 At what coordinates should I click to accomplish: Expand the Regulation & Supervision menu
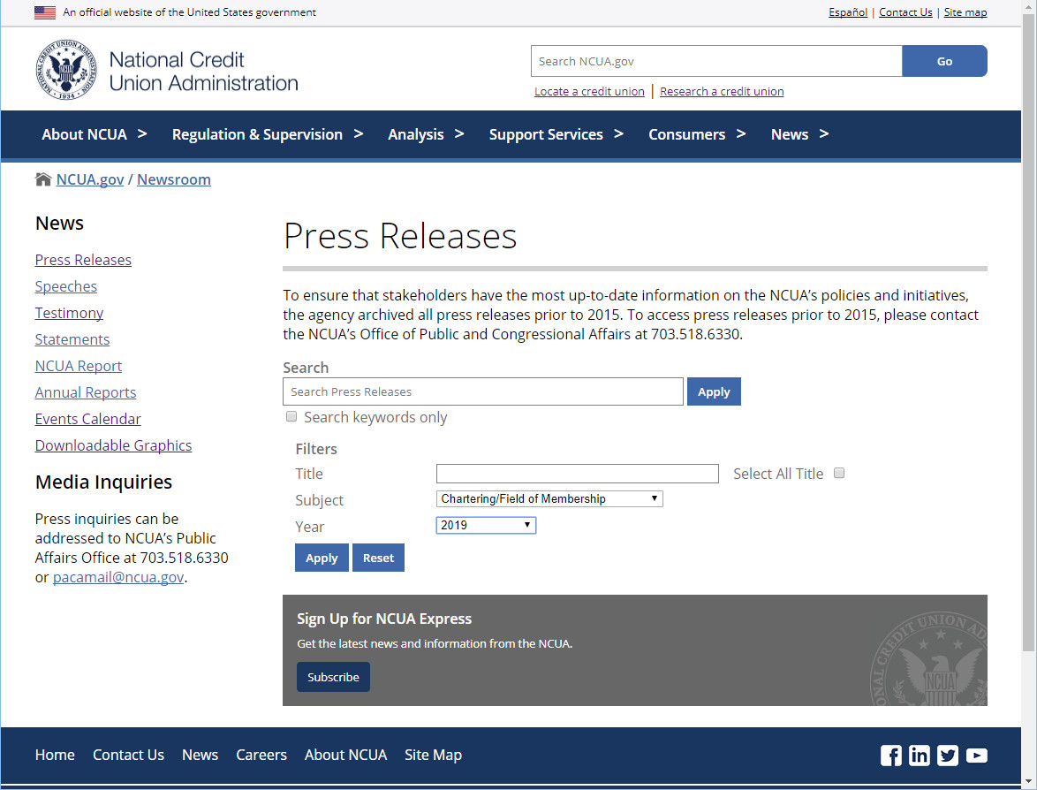click(x=267, y=134)
